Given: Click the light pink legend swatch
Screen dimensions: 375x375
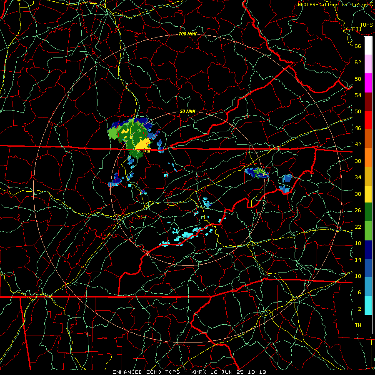Looking at the screenshot, I should click(x=368, y=64).
